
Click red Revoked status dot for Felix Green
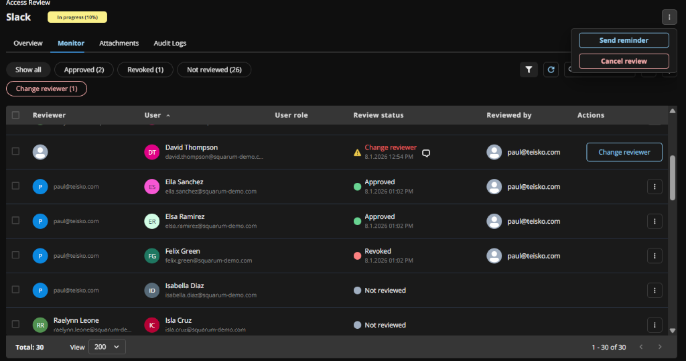click(x=358, y=256)
